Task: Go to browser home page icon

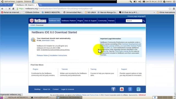Action: tap(13, 9)
